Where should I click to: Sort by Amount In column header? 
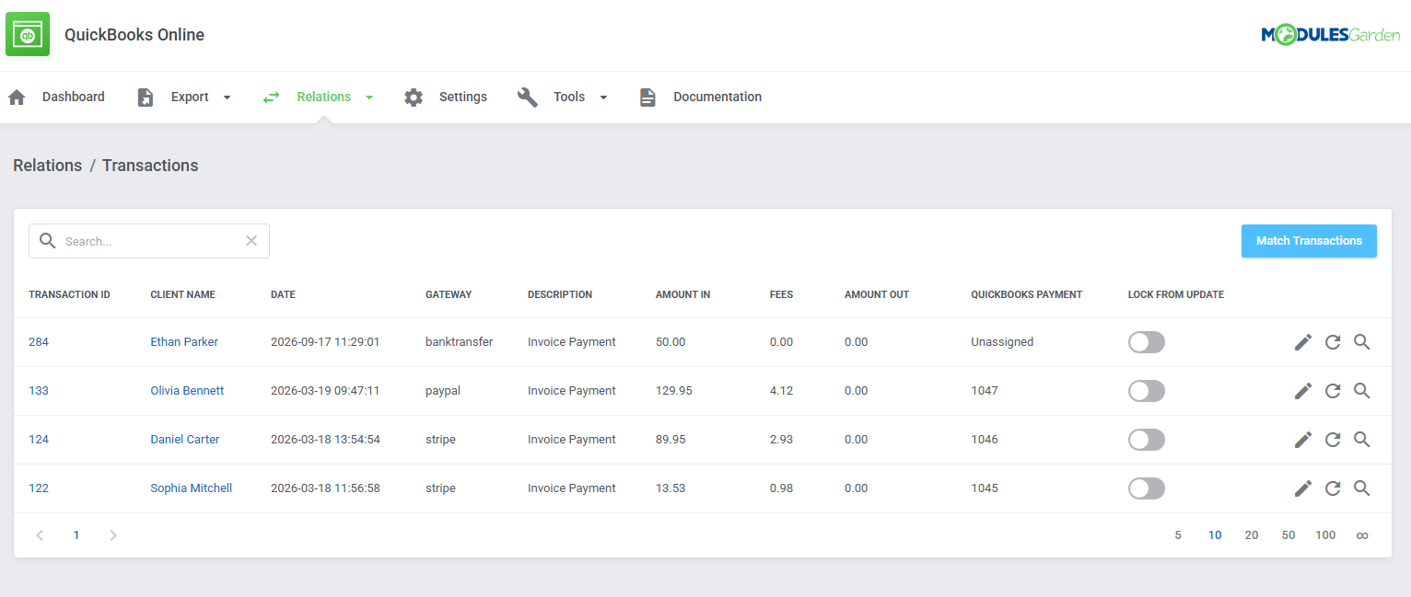click(682, 295)
